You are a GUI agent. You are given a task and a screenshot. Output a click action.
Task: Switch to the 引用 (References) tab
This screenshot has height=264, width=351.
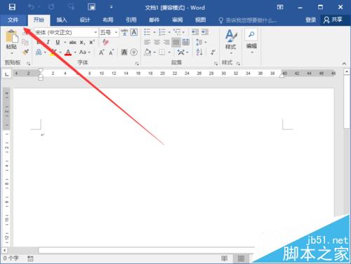pos(131,20)
